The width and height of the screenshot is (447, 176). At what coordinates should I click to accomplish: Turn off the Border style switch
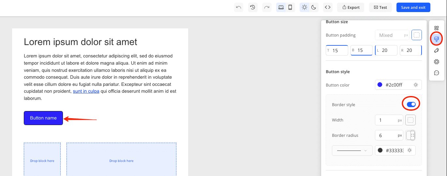(x=411, y=104)
